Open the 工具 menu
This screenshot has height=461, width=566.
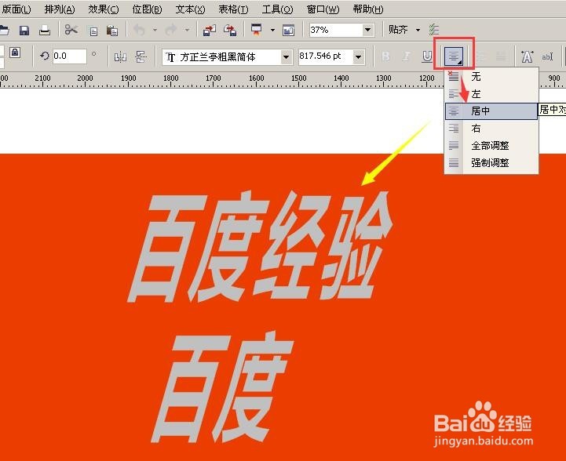(x=277, y=9)
